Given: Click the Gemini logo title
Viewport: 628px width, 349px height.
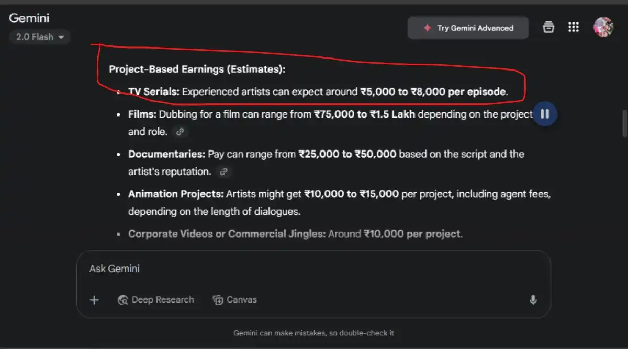Looking at the screenshot, I should 29,18.
